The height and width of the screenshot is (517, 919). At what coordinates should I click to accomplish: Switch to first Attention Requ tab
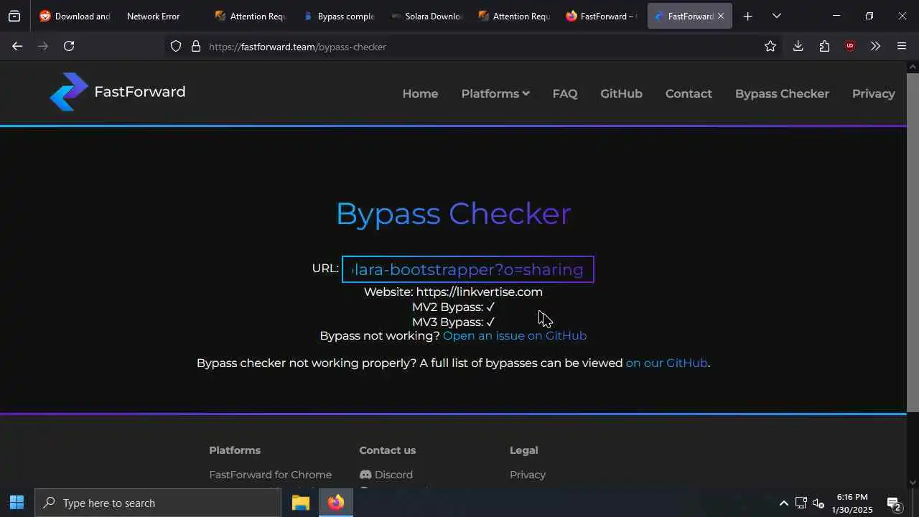[251, 16]
